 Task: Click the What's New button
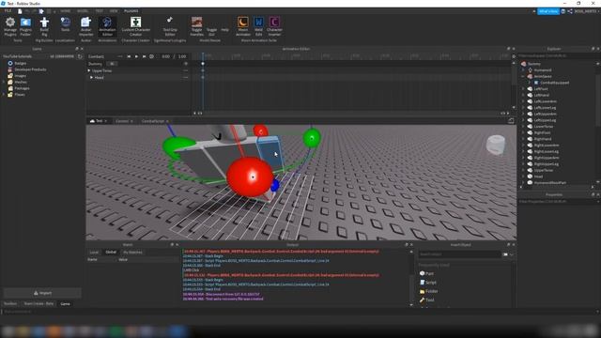[x=548, y=11]
